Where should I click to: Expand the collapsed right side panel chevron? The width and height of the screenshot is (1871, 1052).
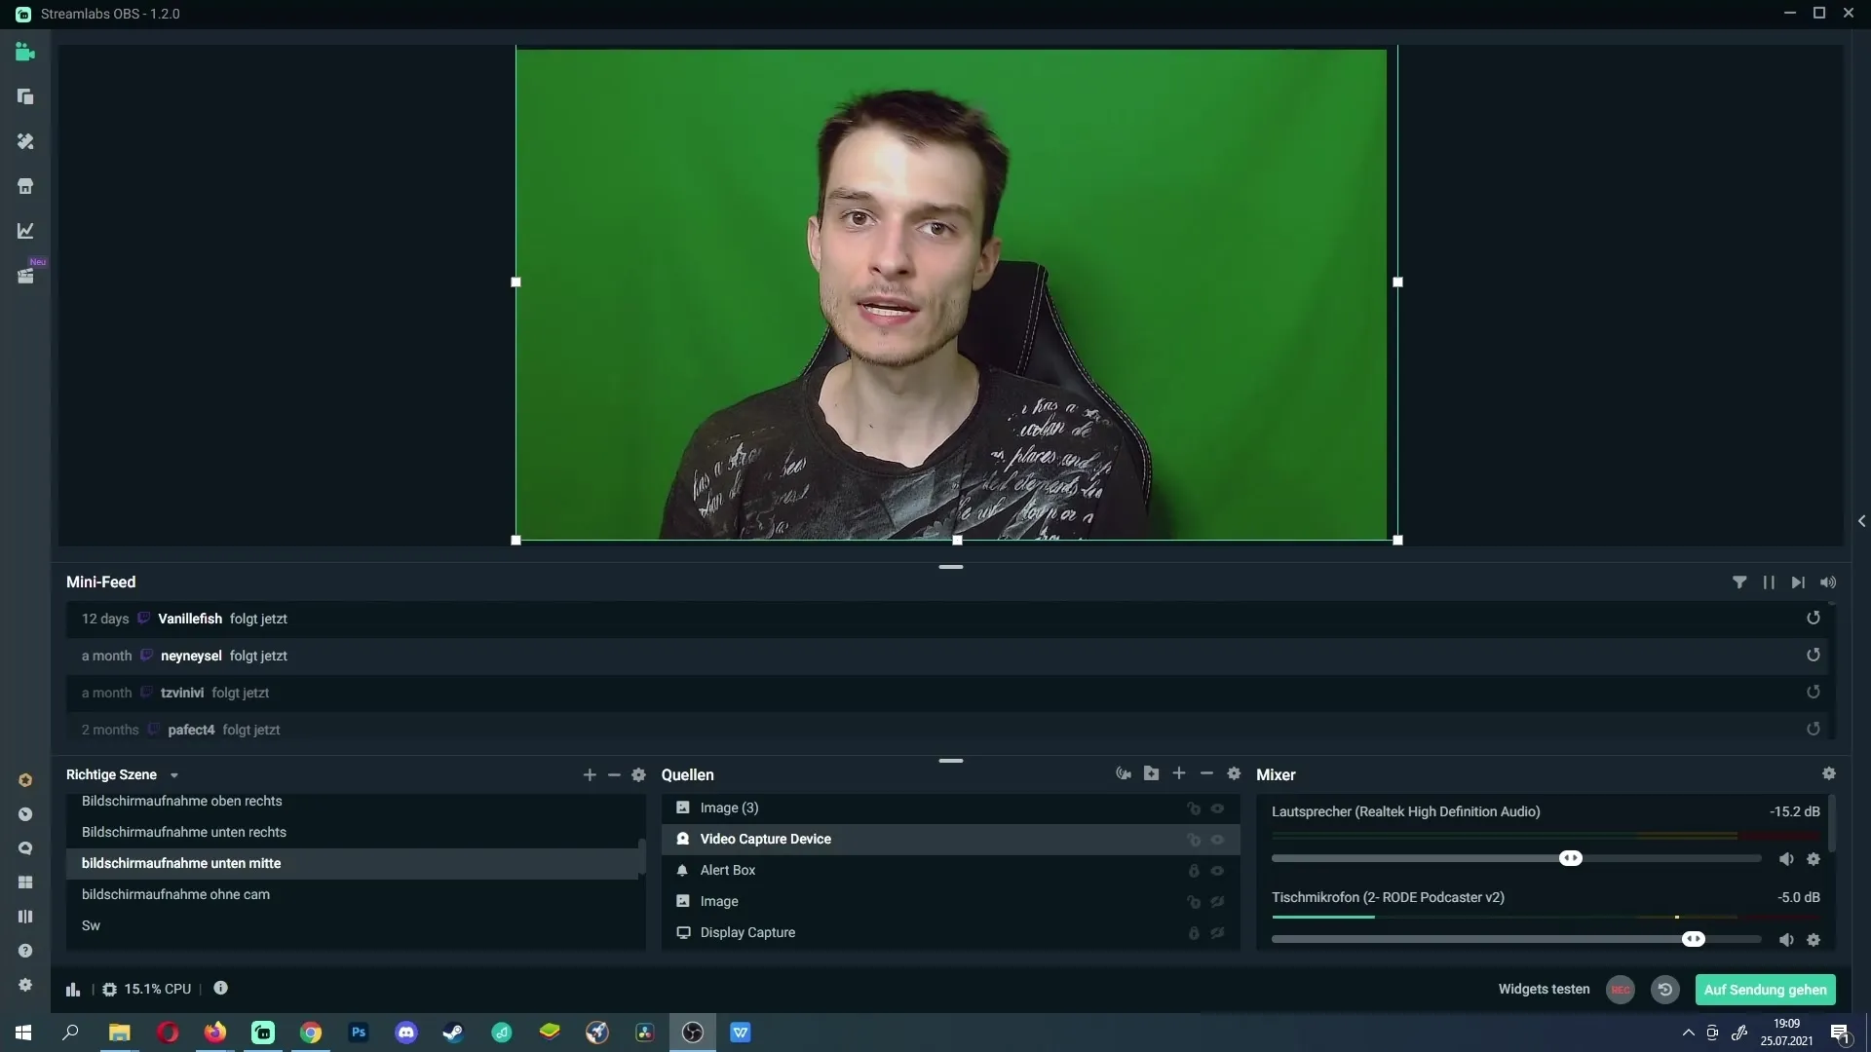pos(1861,521)
